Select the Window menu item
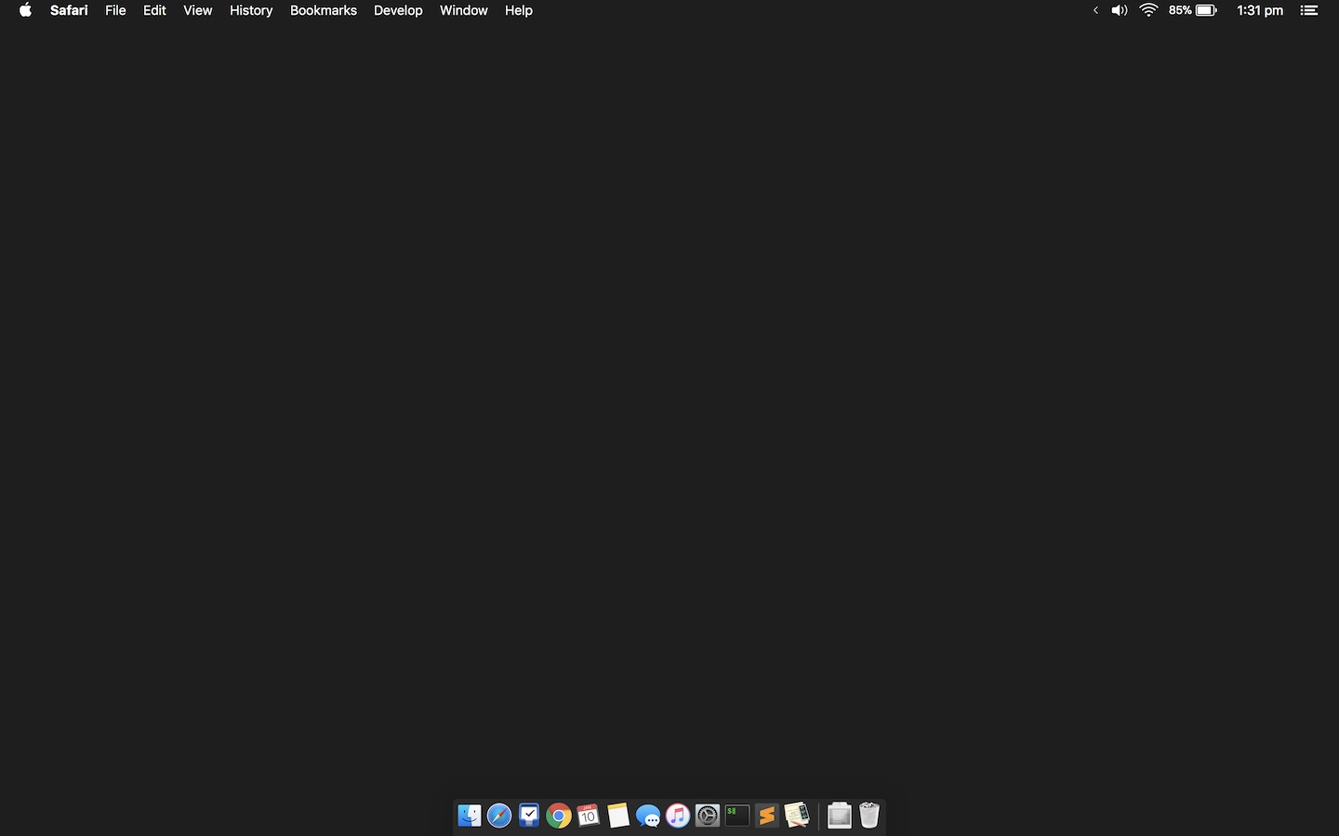The image size is (1339, 836). click(x=463, y=10)
